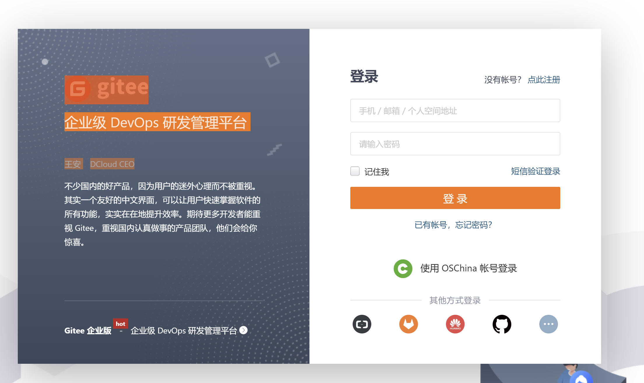The image size is (644, 383).
Task: Click 使用 OSChina 帐号登录 text
Action: point(468,268)
